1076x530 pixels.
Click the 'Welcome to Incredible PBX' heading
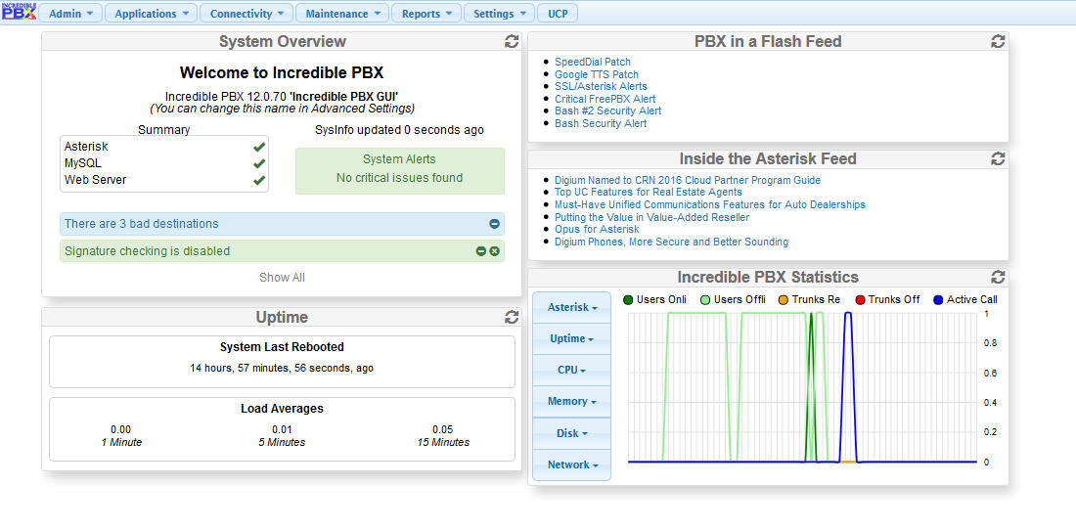point(282,72)
